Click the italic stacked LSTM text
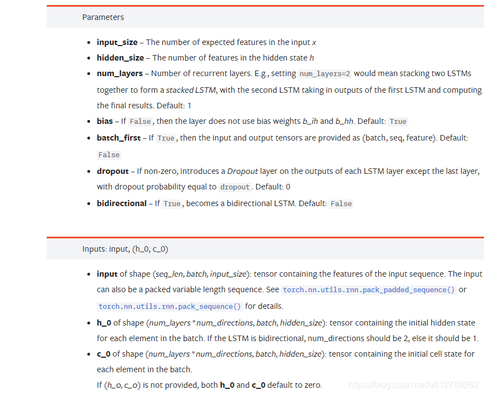 pos(191,90)
